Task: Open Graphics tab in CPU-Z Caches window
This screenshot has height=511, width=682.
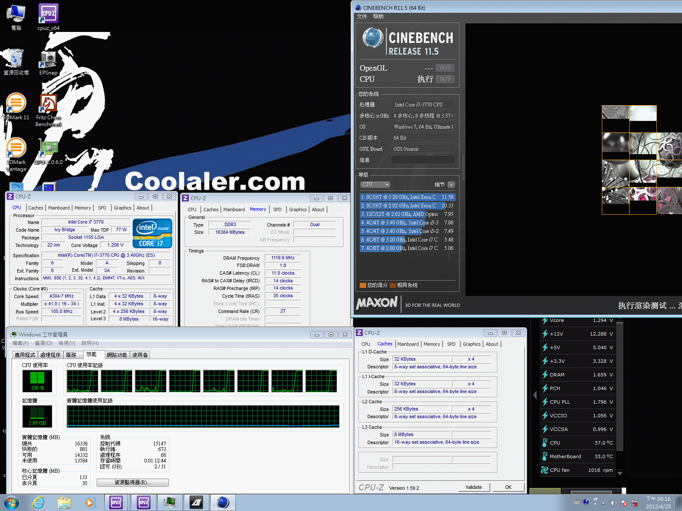Action: tap(471, 344)
